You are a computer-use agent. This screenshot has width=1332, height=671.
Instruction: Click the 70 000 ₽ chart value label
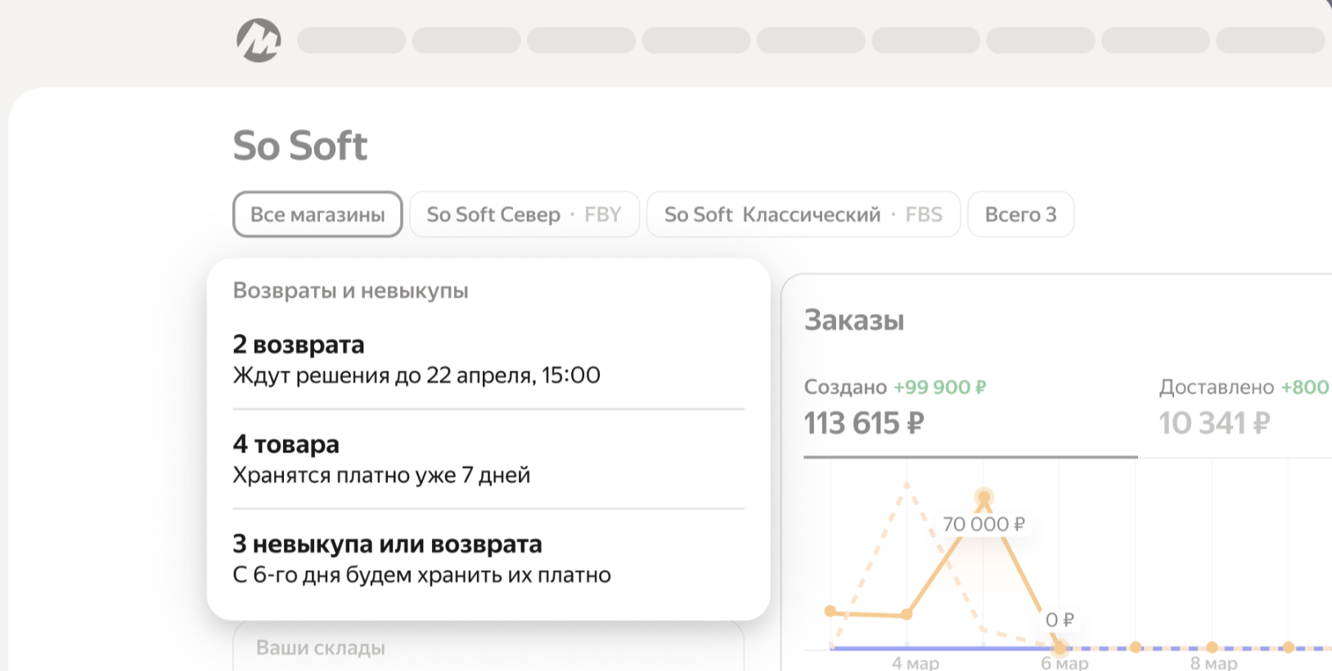click(983, 524)
